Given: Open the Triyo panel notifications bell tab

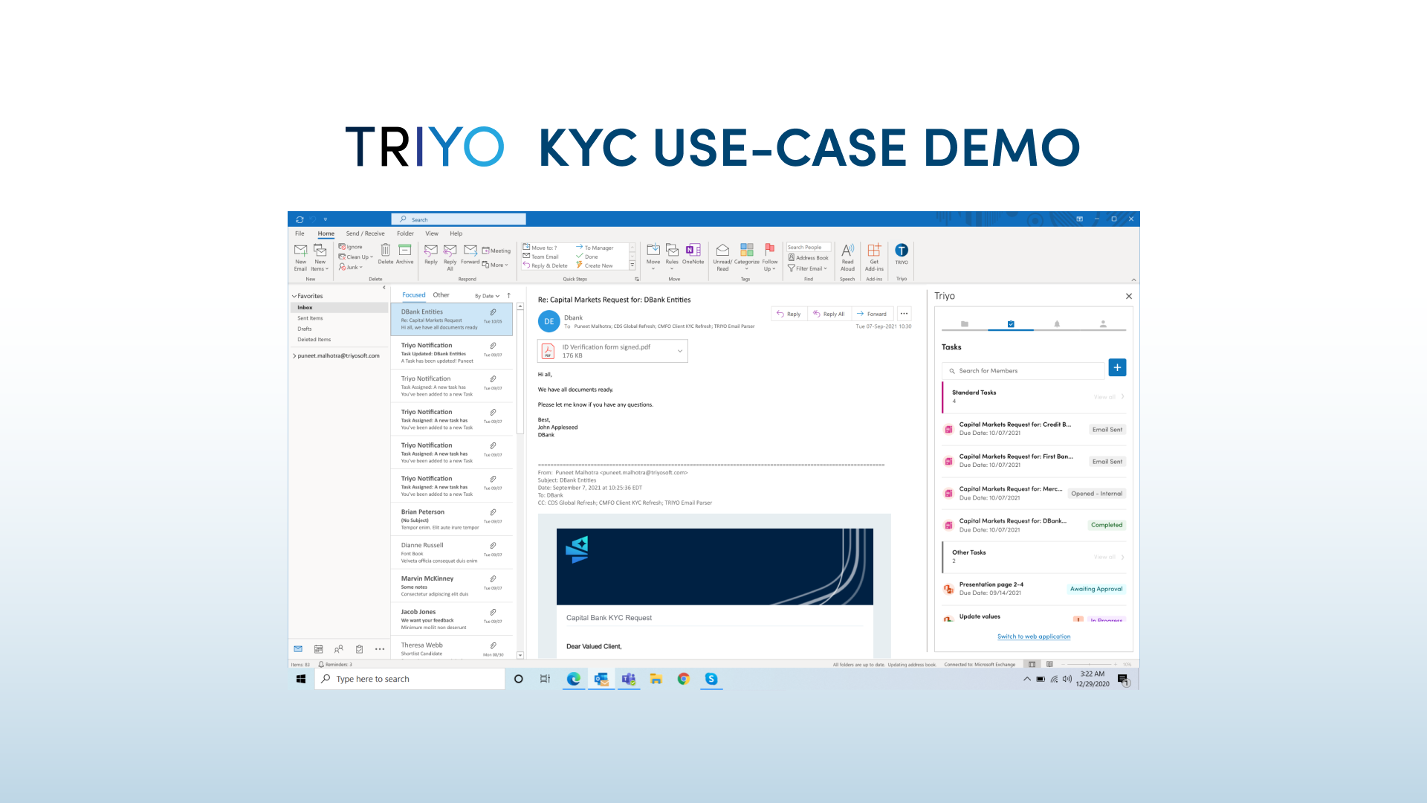Looking at the screenshot, I should [x=1057, y=324].
